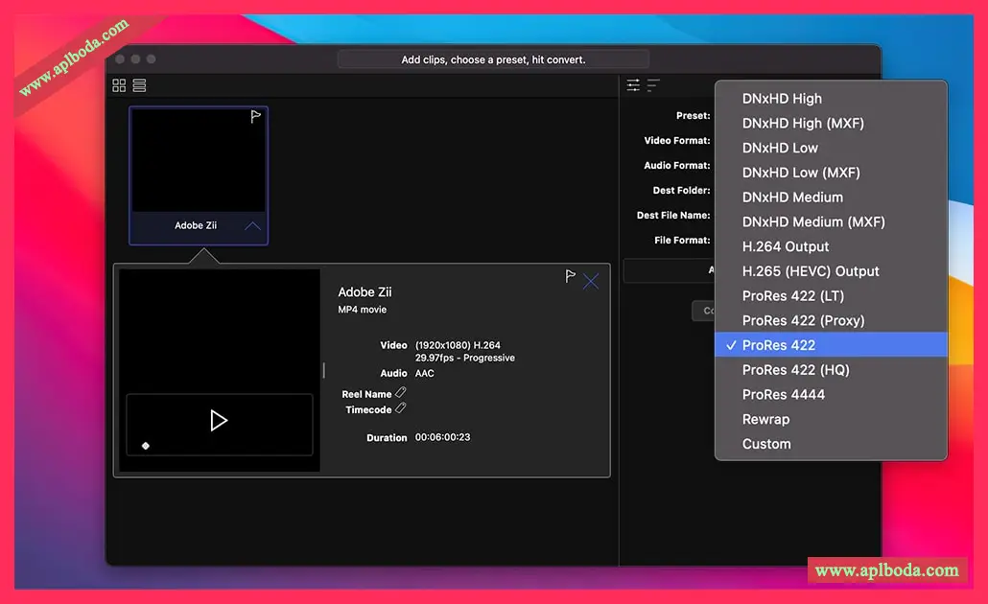Switch to grid view of clips
Image resolution: width=988 pixels, height=604 pixels.
(119, 85)
